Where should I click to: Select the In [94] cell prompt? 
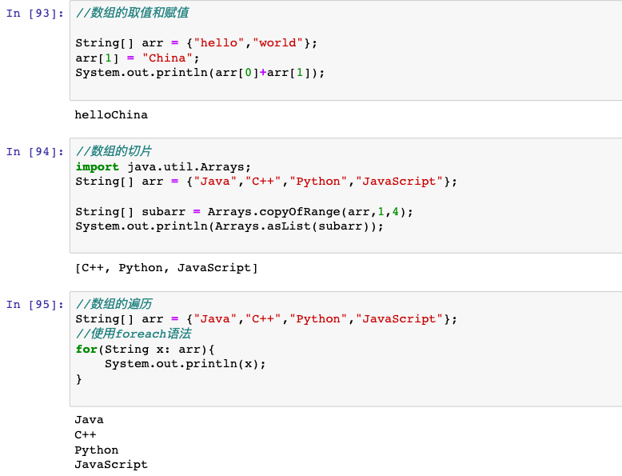tap(34, 152)
